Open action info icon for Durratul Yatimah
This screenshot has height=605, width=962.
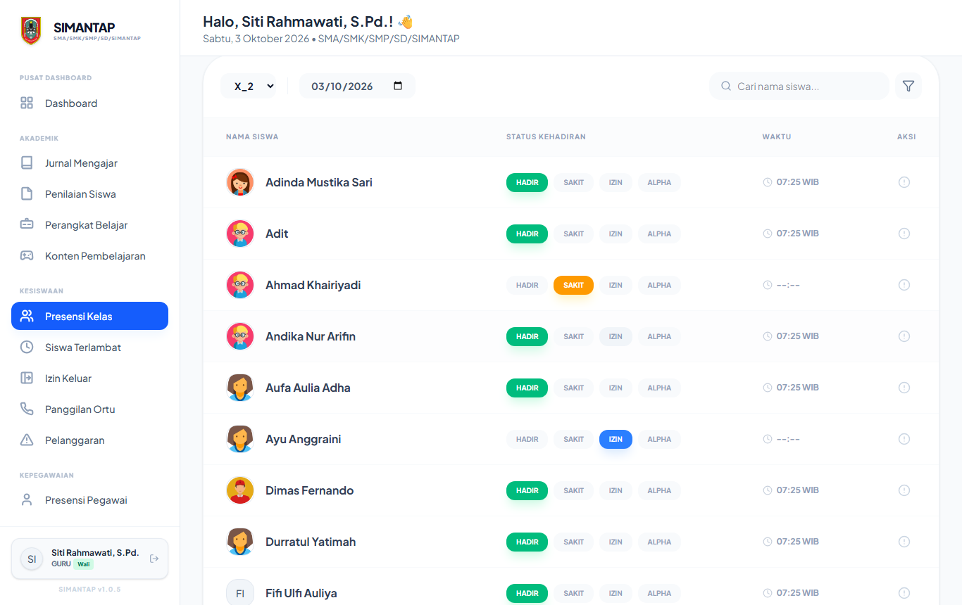coord(904,542)
